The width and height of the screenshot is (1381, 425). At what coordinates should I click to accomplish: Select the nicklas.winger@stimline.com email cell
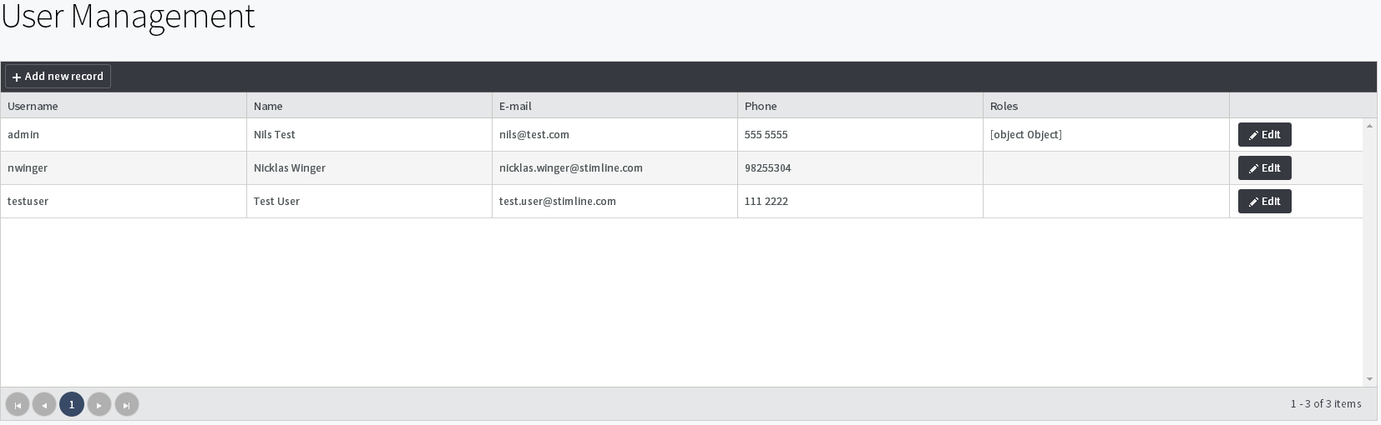click(x=571, y=168)
